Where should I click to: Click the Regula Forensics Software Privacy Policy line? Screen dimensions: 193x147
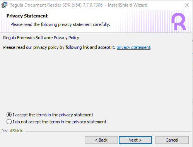coord(41,38)
